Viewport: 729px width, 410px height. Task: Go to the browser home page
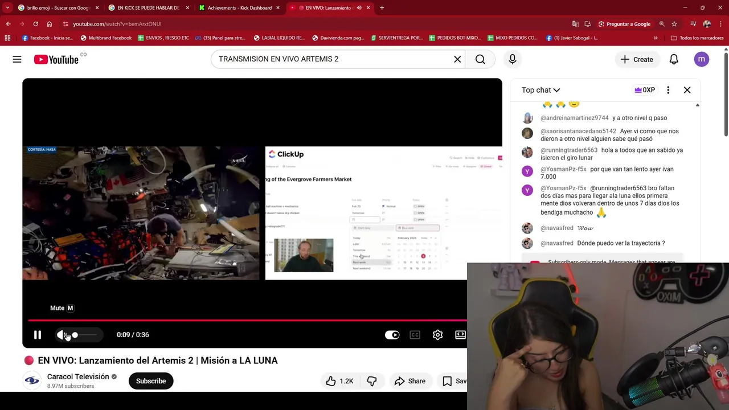click(x=49, y=24)
